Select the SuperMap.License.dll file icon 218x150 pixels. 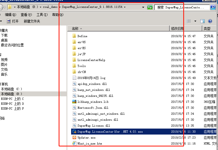[74, 126]
